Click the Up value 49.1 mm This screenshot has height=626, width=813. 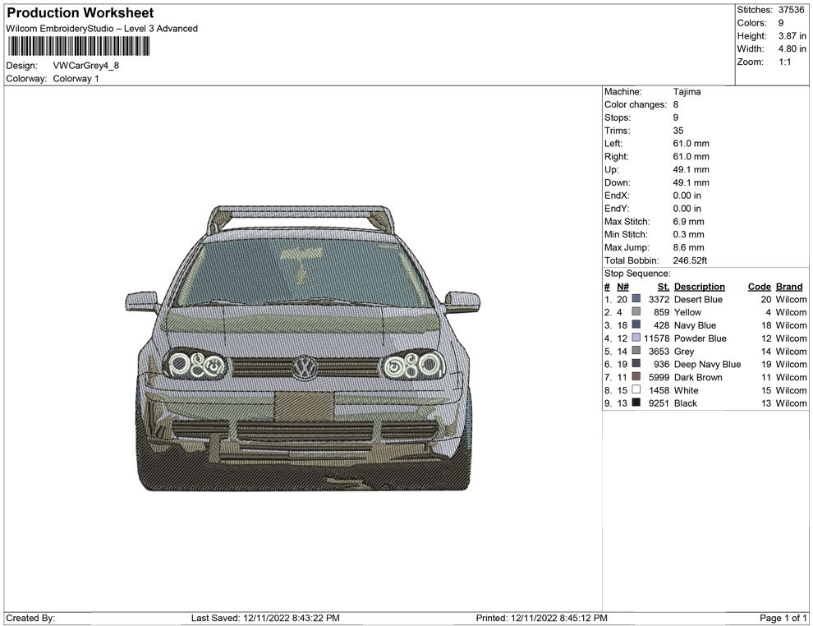click(x=691, y=169)
